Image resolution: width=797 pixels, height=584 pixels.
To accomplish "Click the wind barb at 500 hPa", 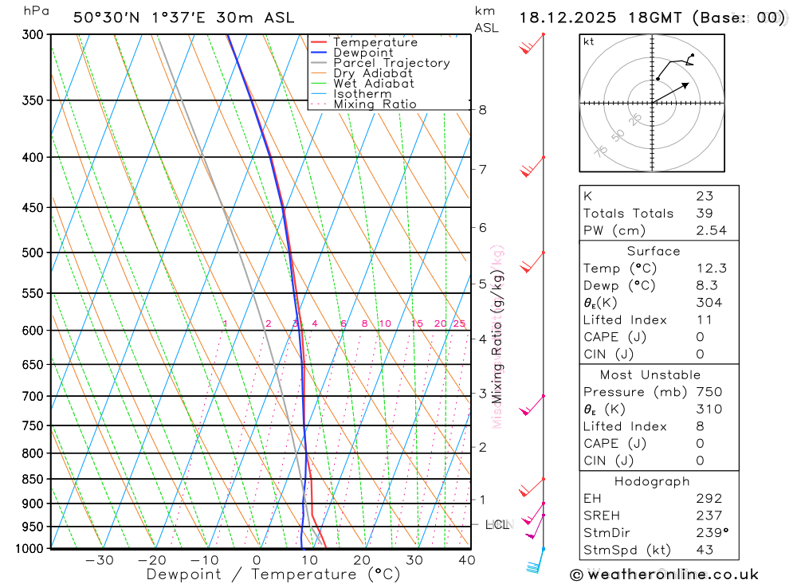I will (532, 262).
